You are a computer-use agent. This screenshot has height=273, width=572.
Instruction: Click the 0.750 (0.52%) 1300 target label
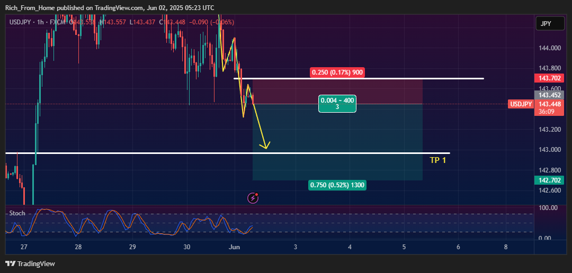[x=337, y=185]
